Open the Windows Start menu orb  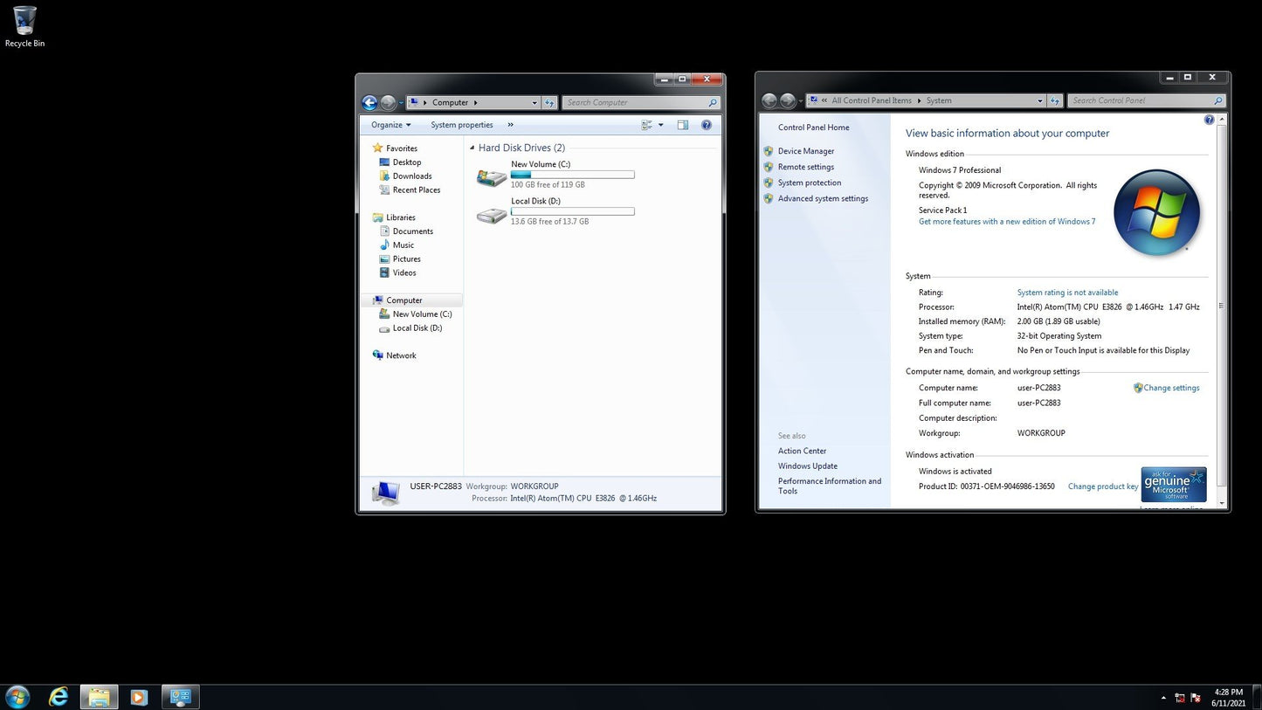coord(17,697)
